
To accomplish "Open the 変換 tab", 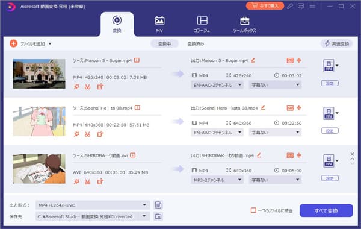I will point(117,24).
